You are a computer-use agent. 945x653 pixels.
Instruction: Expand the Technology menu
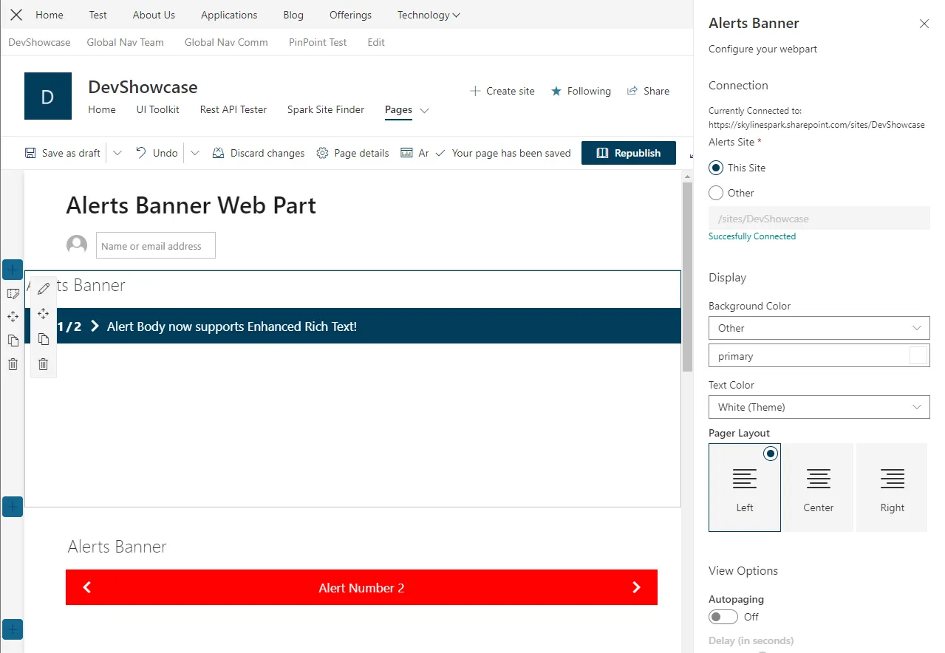click(429, 15)
